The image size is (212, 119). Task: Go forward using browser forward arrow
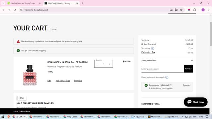pos(9,10)
